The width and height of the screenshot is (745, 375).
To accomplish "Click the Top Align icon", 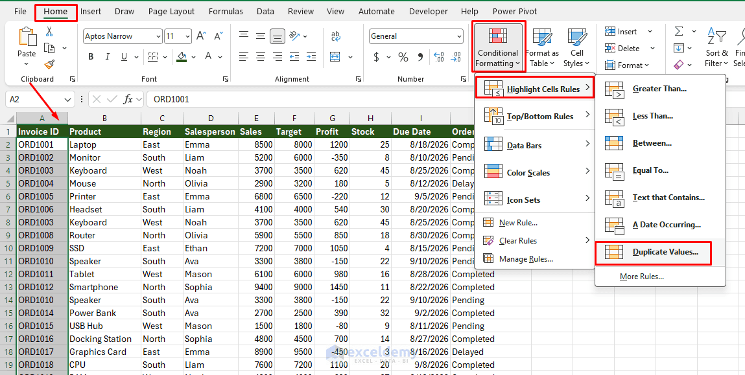I will 244,36.
